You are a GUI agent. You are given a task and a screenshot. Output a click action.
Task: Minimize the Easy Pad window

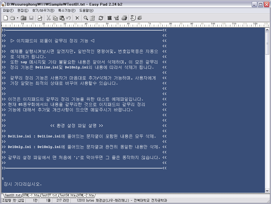click(x=254, y=4)
